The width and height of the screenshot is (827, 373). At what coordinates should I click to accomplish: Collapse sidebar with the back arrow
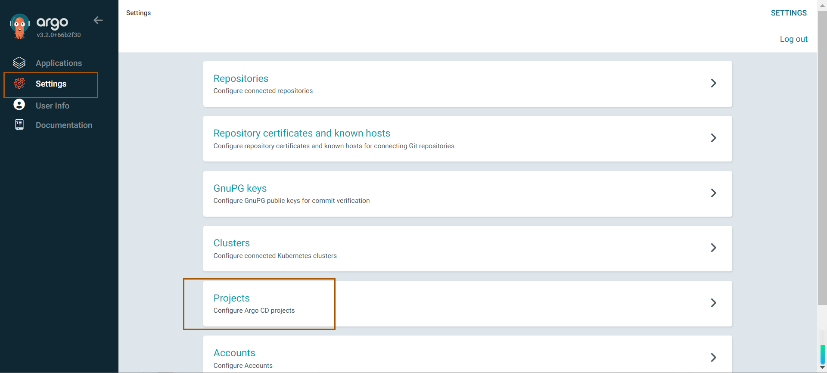tap(98, 20)
